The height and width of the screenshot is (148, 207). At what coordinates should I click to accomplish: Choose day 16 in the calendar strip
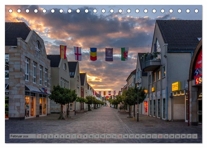[125, 136]
